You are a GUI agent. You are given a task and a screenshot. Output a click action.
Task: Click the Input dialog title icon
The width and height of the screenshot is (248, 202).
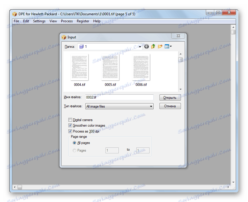coord(64,37)
